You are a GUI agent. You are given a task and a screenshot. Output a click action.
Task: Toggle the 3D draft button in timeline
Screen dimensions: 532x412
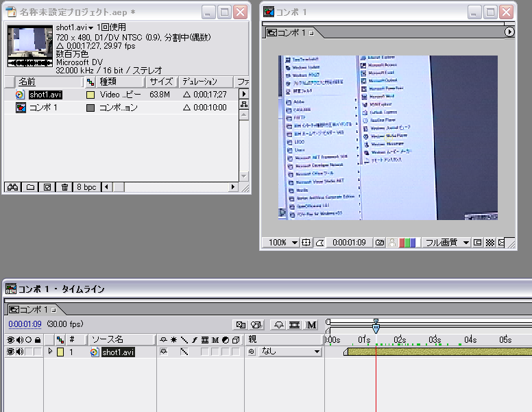(256, 325)
